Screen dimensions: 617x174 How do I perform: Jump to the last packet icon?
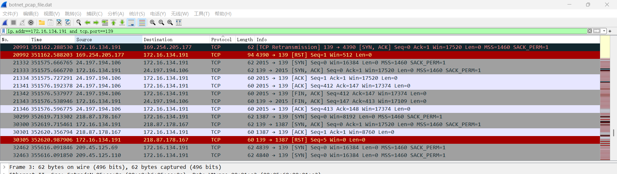122,23
